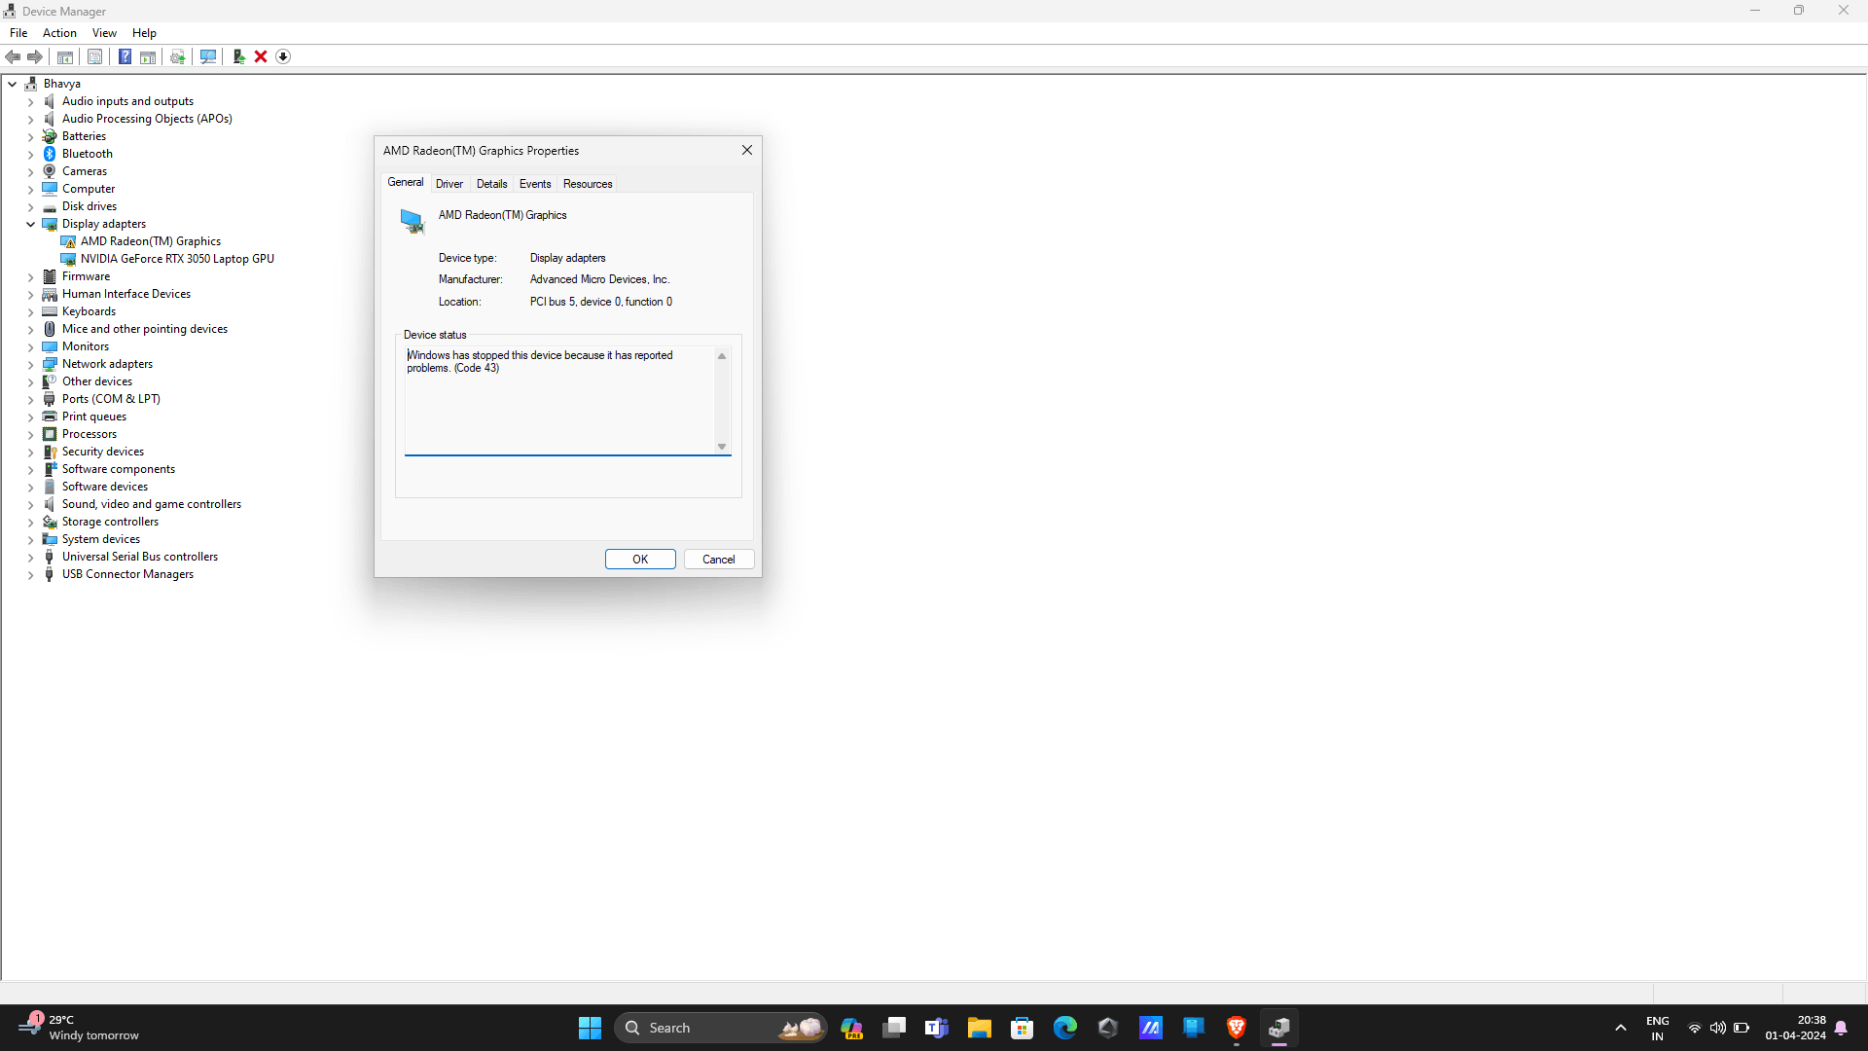Click the Properties toolbar icon
The height and width of the screenshot is (1051, 1868).
pyautogui.click(x=94, y=56)
